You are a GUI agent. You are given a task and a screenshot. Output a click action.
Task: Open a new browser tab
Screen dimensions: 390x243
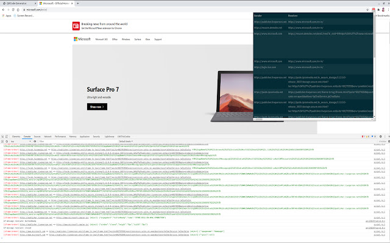[77, 4]
